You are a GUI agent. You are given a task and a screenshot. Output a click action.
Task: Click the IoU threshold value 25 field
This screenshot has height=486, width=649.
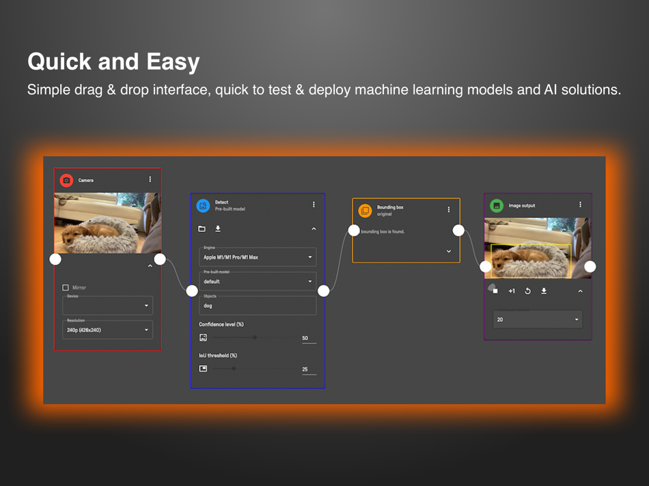[x=309, y=369]
